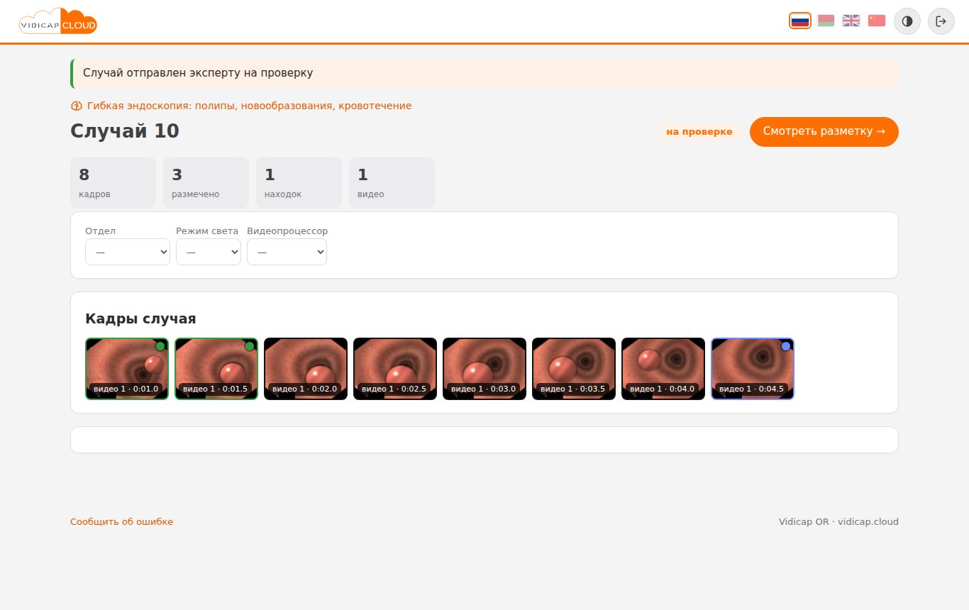Screen dimensions: 969x610
Task: Click the 'Случай отправлен эксперту' notification
Action: [484, 73]
